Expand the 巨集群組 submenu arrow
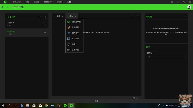This screenshot has height=108, width=193. 82,50
